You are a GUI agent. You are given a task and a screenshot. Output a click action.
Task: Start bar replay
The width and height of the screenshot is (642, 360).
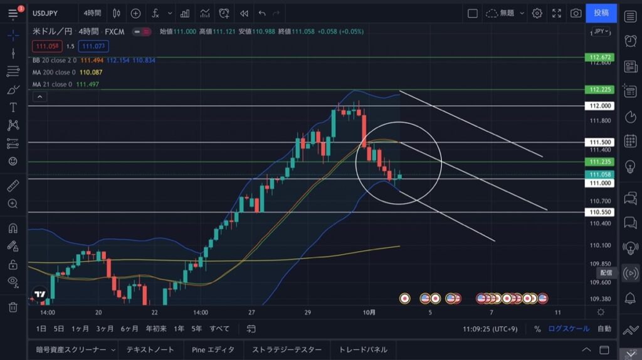click(244, 14)
